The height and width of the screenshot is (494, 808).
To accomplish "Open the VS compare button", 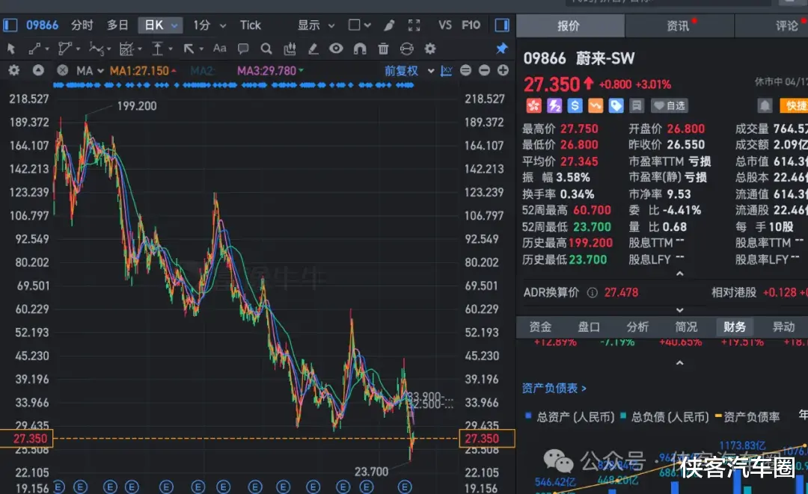I will [x=444, y=25].
